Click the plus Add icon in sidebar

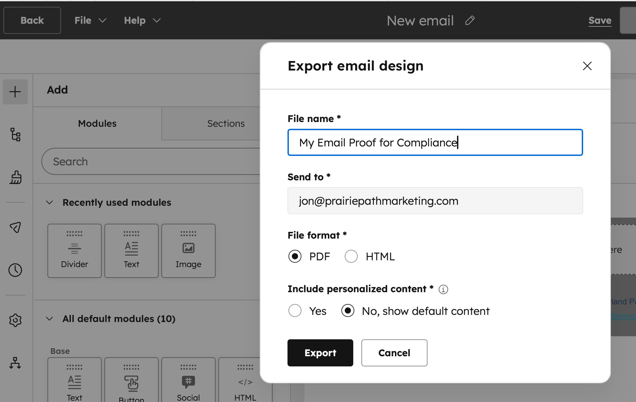point(15,92)
